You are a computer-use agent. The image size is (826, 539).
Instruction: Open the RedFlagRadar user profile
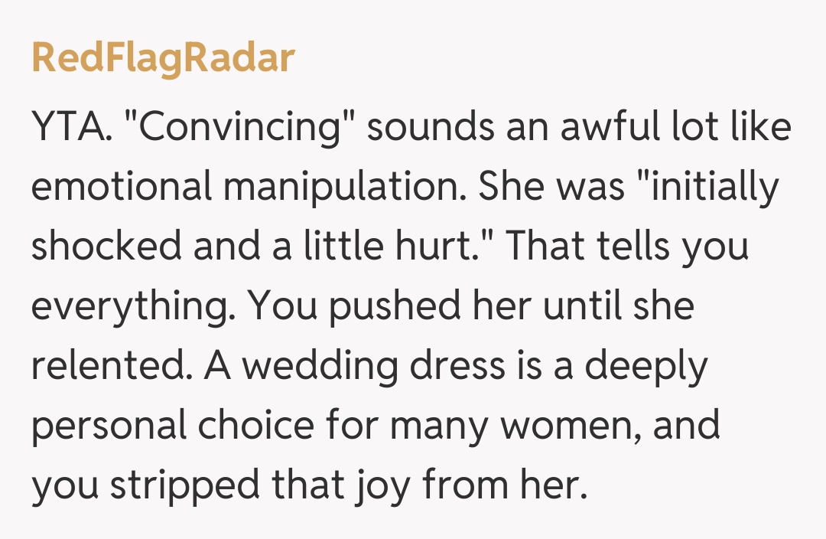pos(163,59)
